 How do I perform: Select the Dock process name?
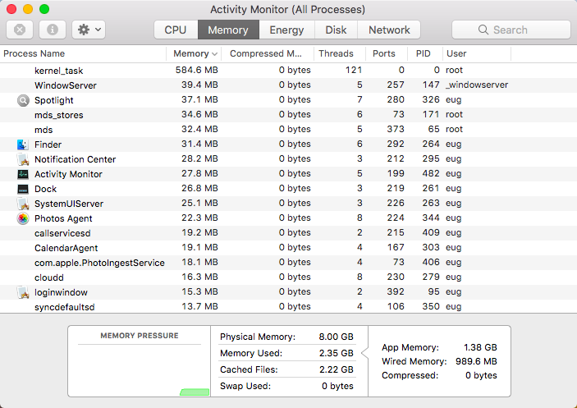(46, 189)
